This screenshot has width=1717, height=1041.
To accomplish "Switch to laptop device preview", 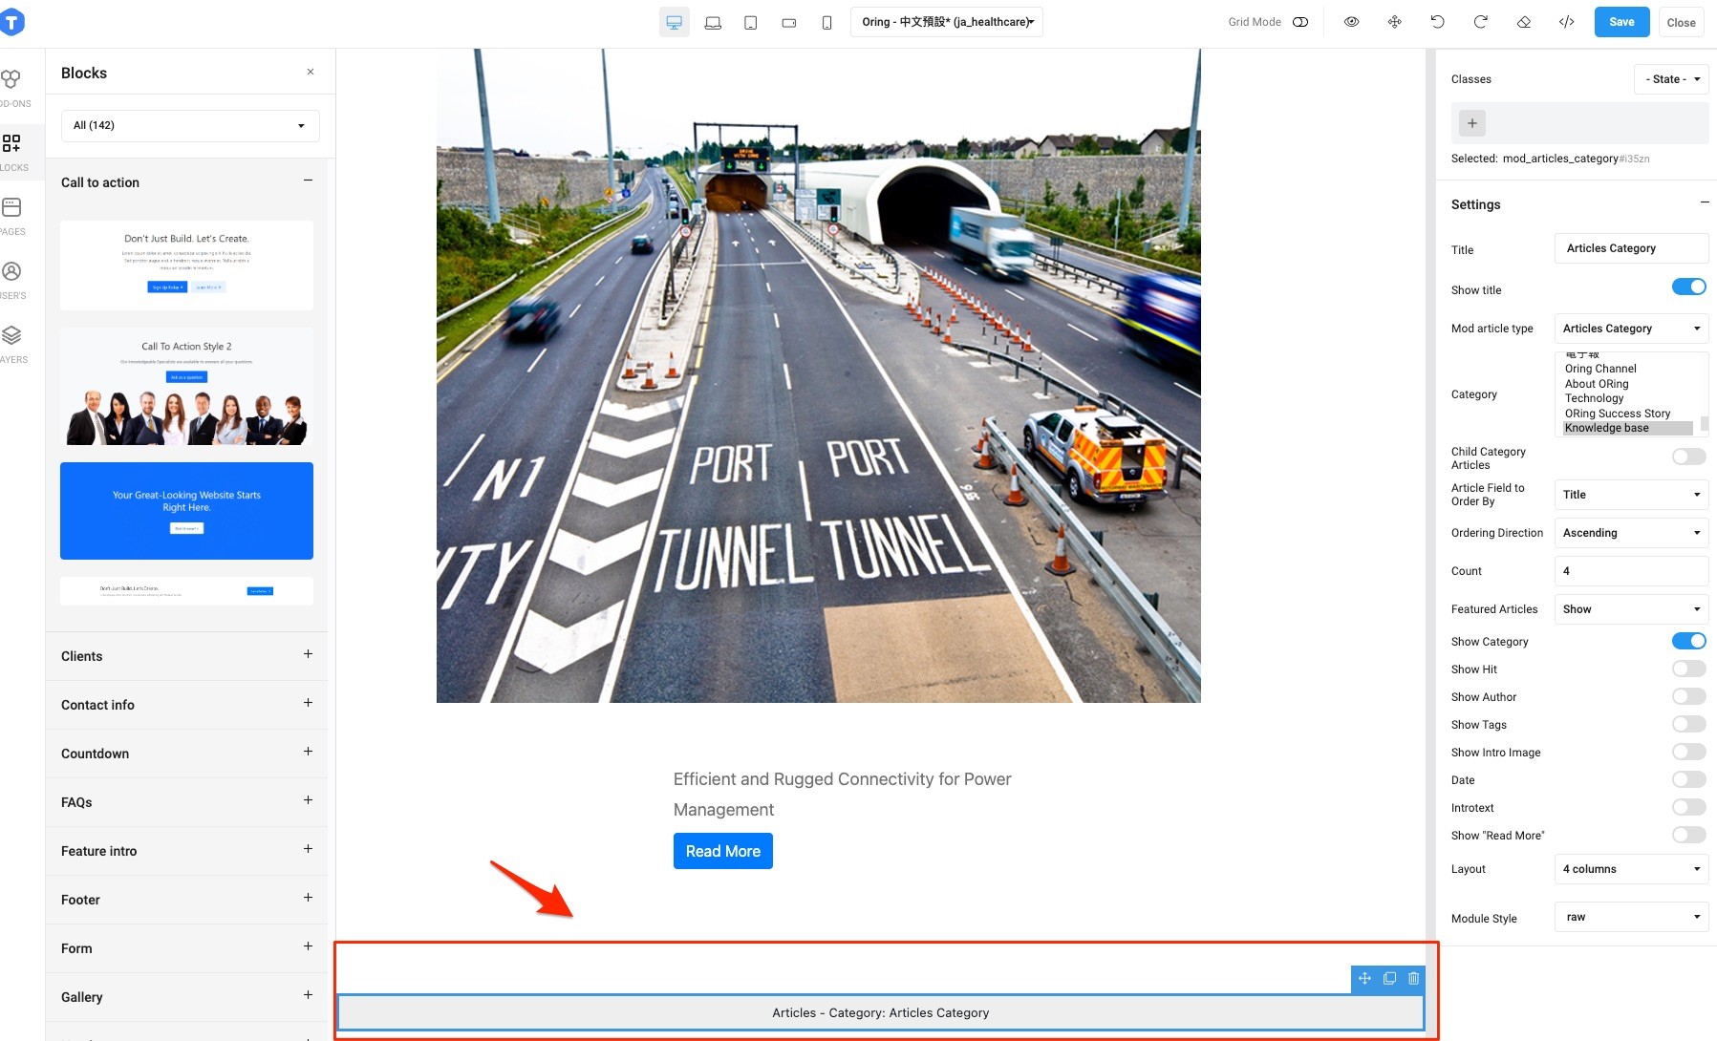I will click(x=713, y=22).
